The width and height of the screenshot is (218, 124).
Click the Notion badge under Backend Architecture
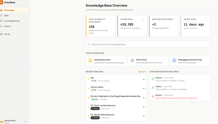pos(95,118)
